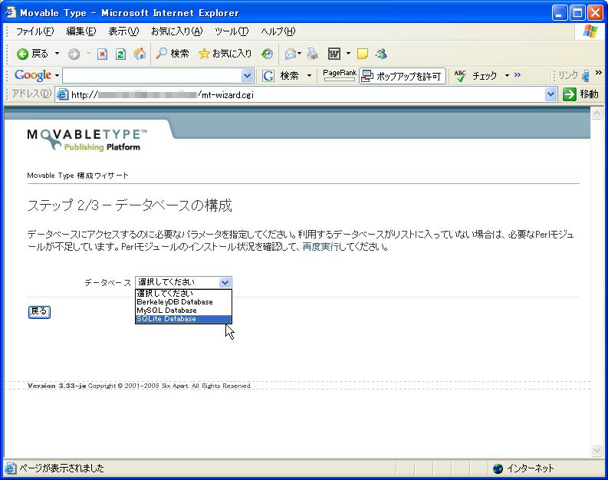Click the 再度実行 link

point(320,247)
